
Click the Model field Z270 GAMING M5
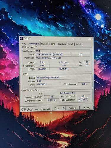tap(53, 54)
